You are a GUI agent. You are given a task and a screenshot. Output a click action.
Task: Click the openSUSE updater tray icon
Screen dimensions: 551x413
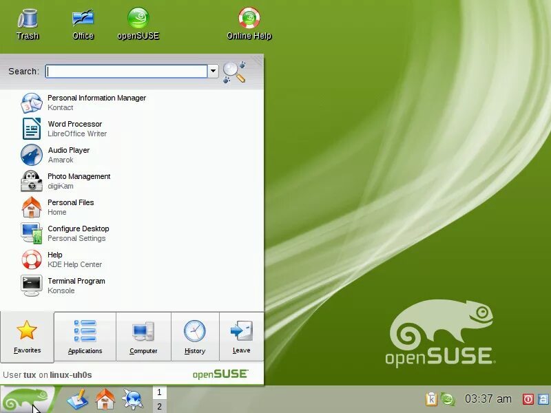(x=448, y=399)
